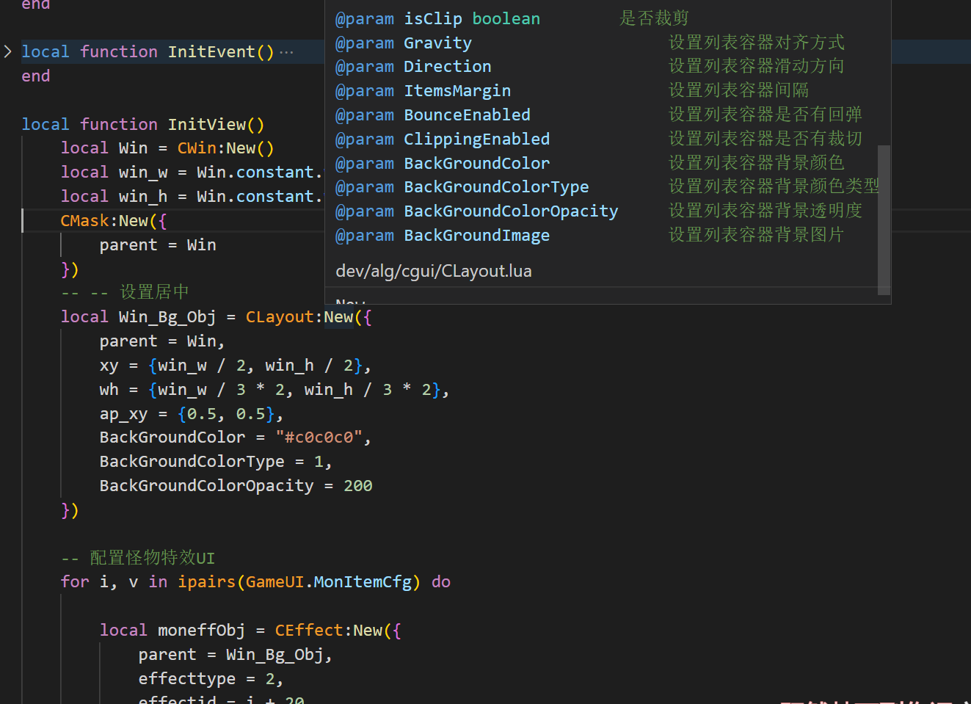Click MonItemCfg in the for loop
Image resolution: width=971 pixels, height=704 pixels.
coord(363,582)
